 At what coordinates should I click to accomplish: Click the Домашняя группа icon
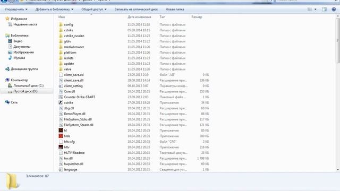coord(7,69)
